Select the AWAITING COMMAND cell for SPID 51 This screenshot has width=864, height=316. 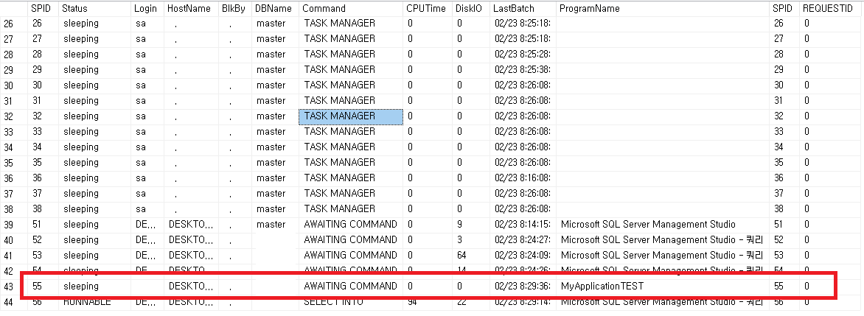pyautogui.click(x=350, y=225)
